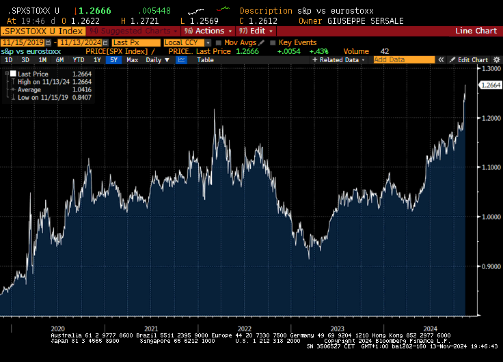Click the 'GIUSEPPE SERSALE' owner name
The height and width of the screenshot is (362, 503).
click(x=366, y=21)
